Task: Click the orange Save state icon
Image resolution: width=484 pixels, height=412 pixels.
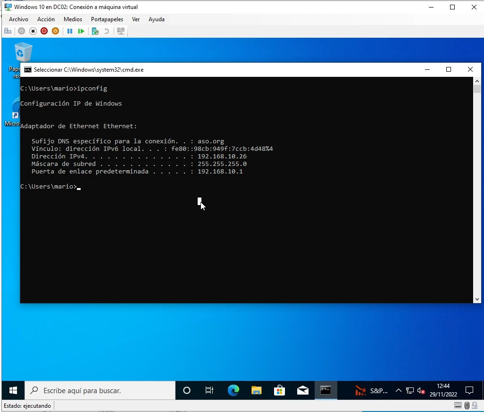Action: click(55, 31)
